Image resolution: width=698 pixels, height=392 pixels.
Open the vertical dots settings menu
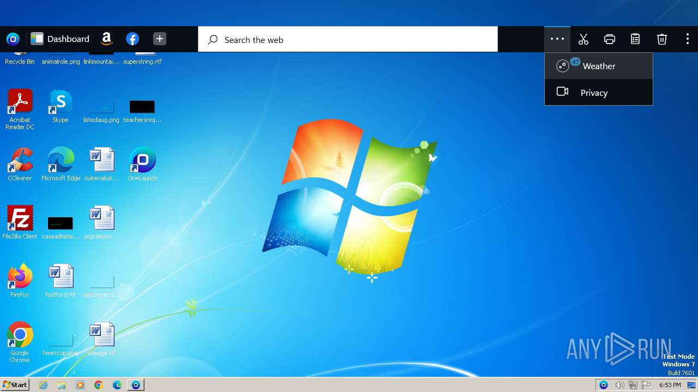tap(687, 39)
